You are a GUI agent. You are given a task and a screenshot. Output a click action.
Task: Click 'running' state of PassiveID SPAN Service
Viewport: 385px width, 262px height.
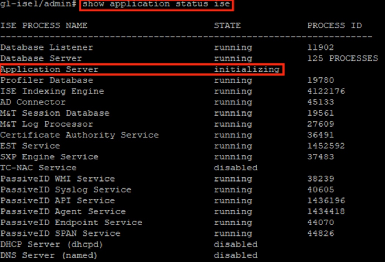(x=233, y=234)
